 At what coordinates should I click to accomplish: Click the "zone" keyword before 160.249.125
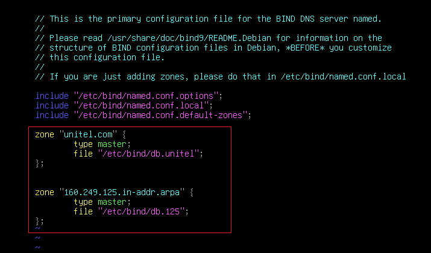(45, 192)
